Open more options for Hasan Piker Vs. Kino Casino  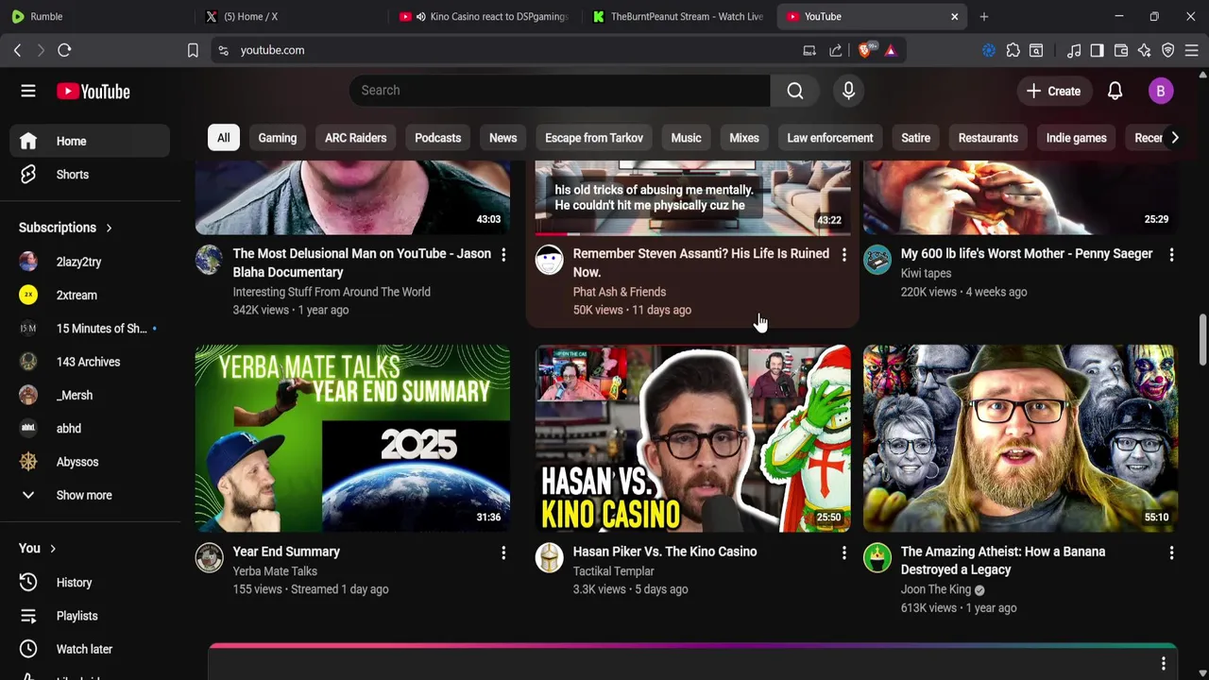844,552
